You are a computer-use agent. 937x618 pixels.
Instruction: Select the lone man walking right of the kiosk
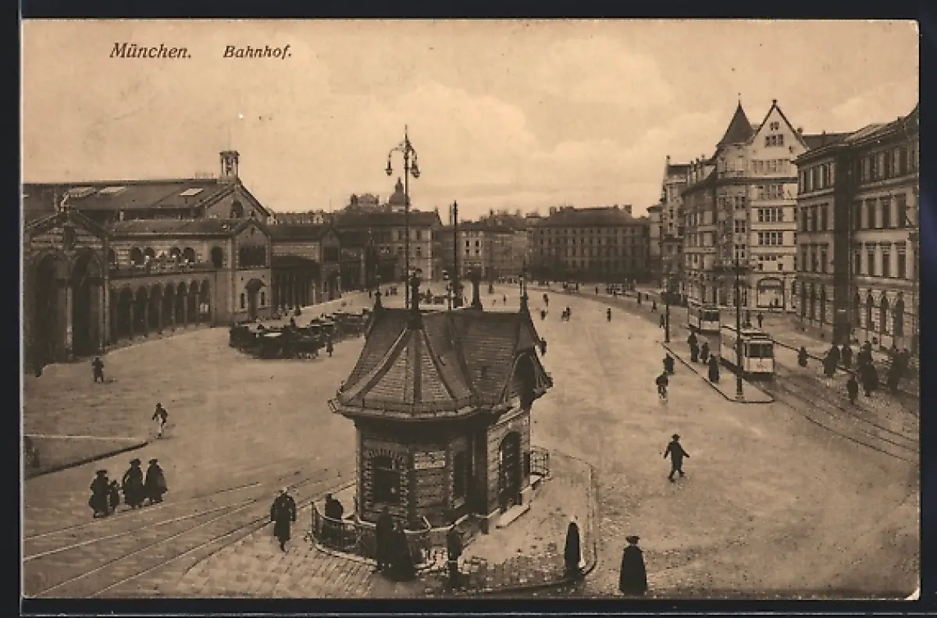pos(675,456)
